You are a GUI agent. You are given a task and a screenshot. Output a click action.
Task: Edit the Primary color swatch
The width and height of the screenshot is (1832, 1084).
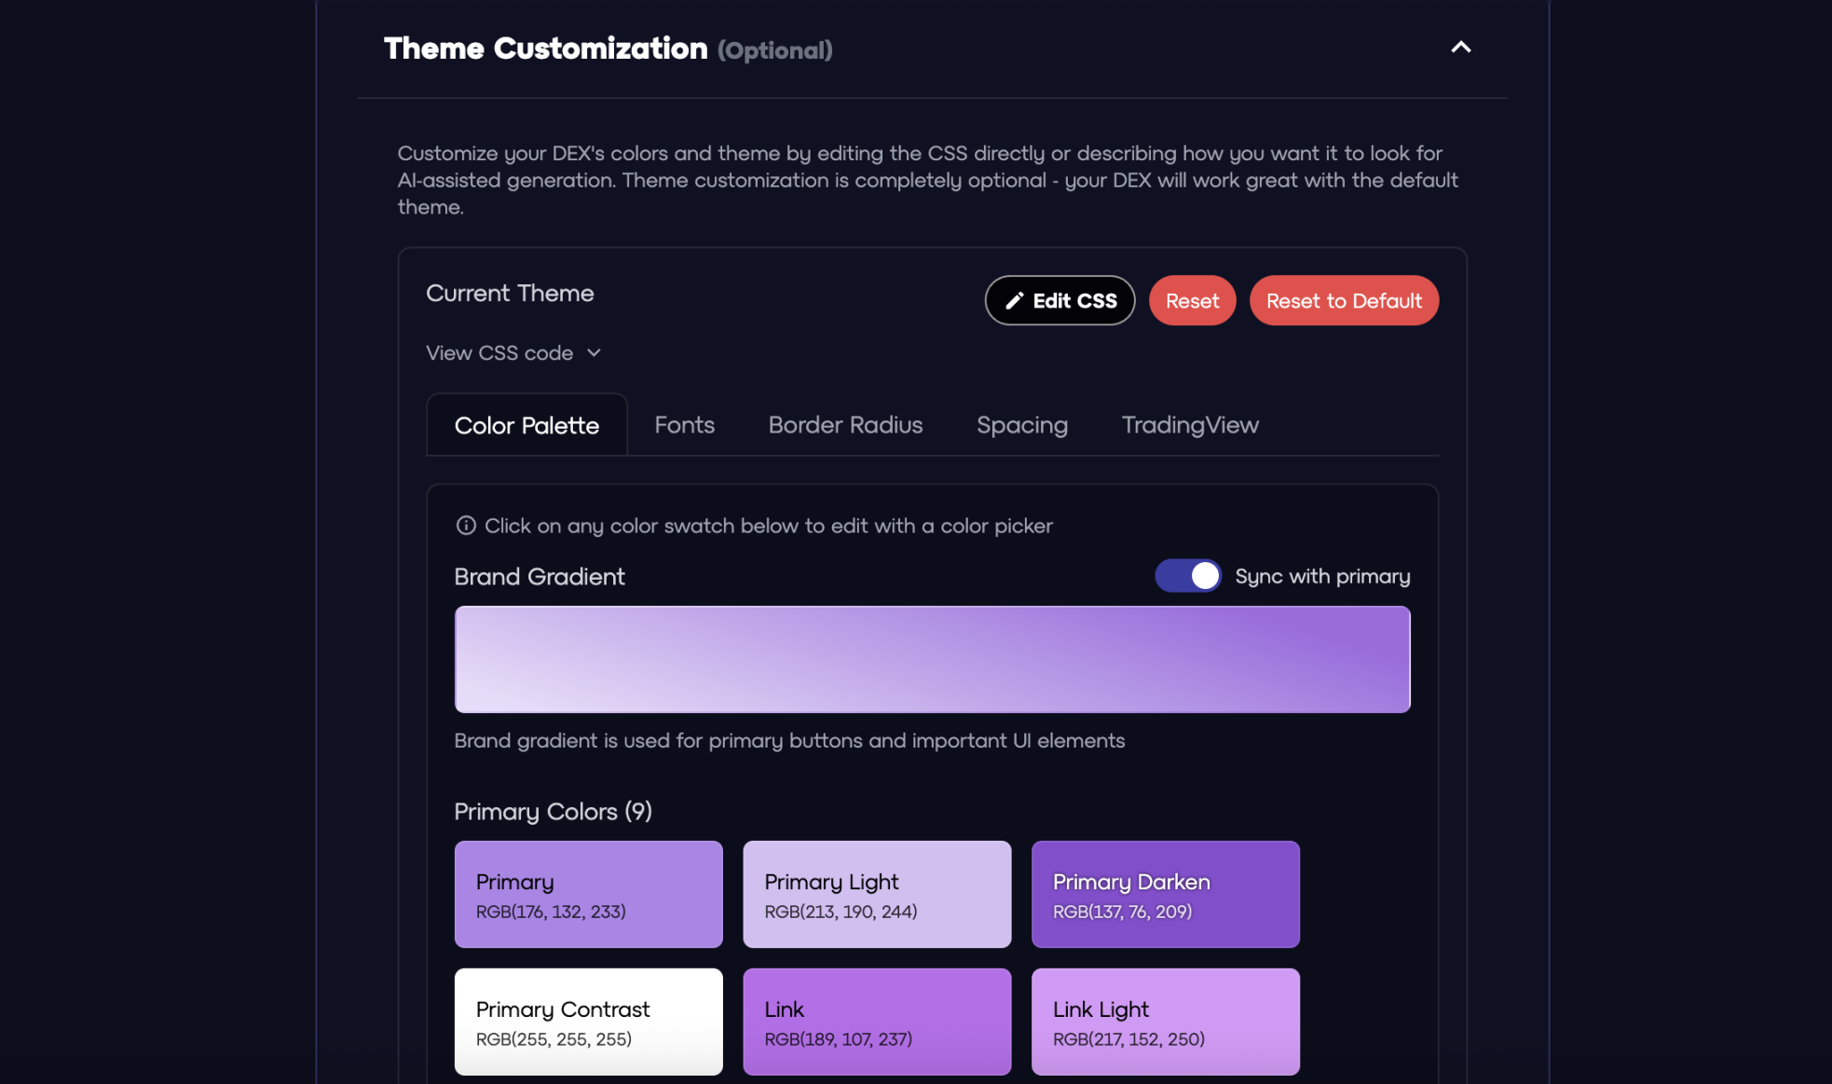(588, 895)
